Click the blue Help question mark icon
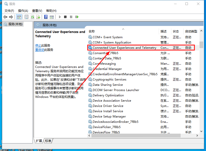Viewport: 206px width, 151px height. click(46, 17)
